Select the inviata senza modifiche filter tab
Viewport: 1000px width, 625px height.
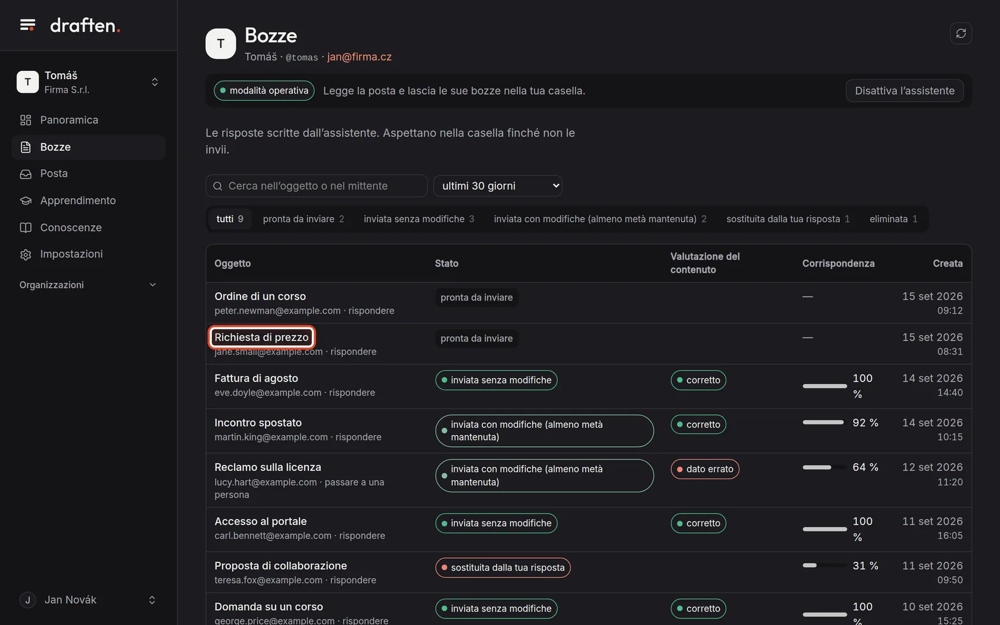[419, 219]
